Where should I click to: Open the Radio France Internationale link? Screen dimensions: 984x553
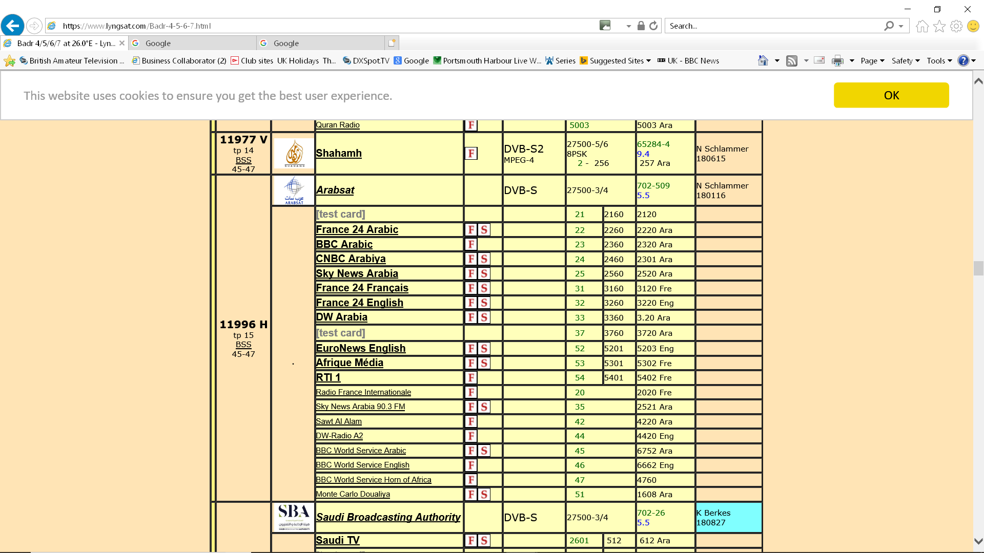click(363, 392)
